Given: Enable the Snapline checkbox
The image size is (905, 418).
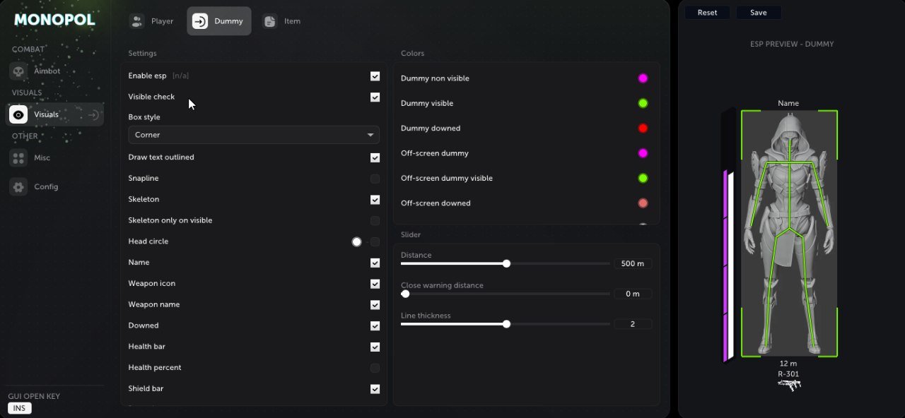Looking at the screenshot, I should (x=375, y=179).
